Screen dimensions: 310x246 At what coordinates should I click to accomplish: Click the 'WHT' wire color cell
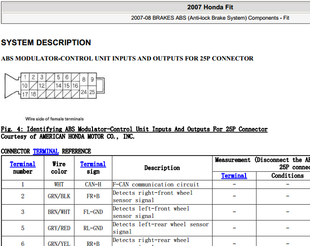[x=59, y=184]
